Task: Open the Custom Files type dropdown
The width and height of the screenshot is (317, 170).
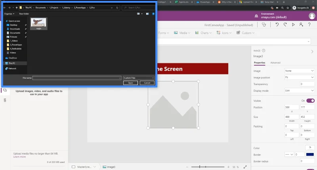Action: (139, 78)
